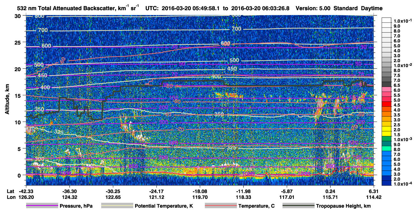The width and height of the screenshot is (415, 213).
Task: Click the colorbar value 2.5
Action: 396,125
